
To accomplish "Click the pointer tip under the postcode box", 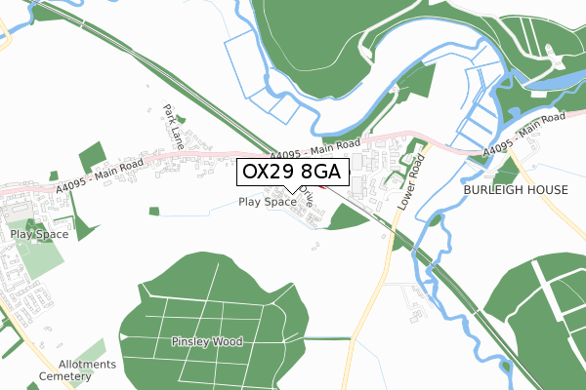I will [x=293, y=193].
